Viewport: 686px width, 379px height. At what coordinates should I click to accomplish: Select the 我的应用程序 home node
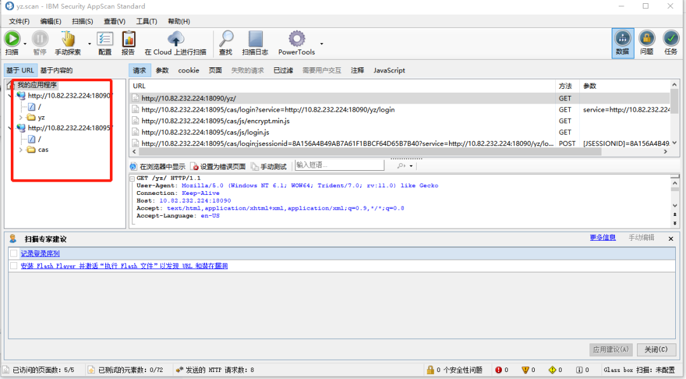[x=11, y=85]
